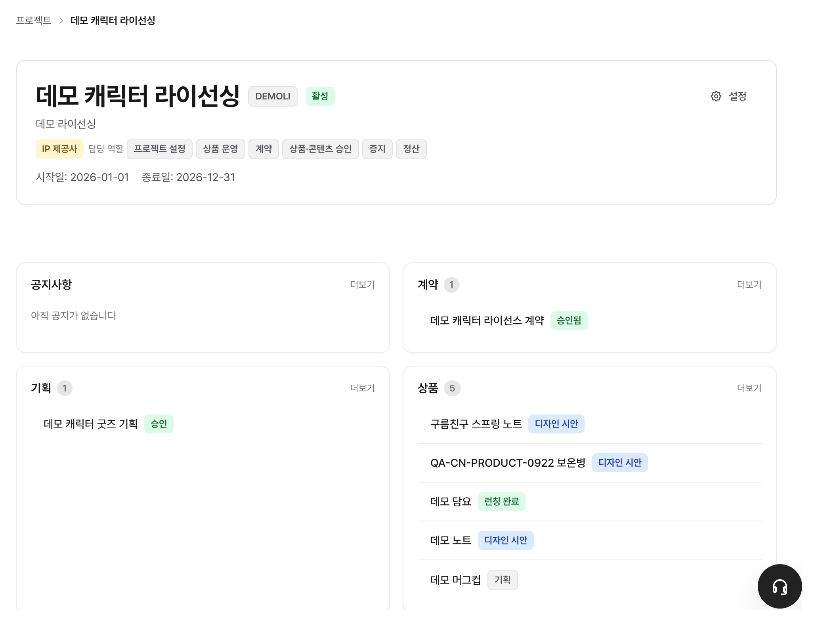The image size is (818, 626).
Task: Click the breadcrumb chevron separator
Action: coord(61,21)
